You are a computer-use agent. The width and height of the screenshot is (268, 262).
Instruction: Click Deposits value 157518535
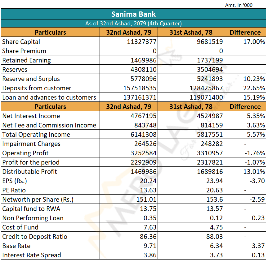click(140, 88)
